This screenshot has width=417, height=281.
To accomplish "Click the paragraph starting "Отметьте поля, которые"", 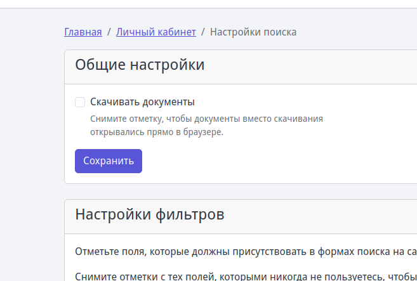I will 241,251.
